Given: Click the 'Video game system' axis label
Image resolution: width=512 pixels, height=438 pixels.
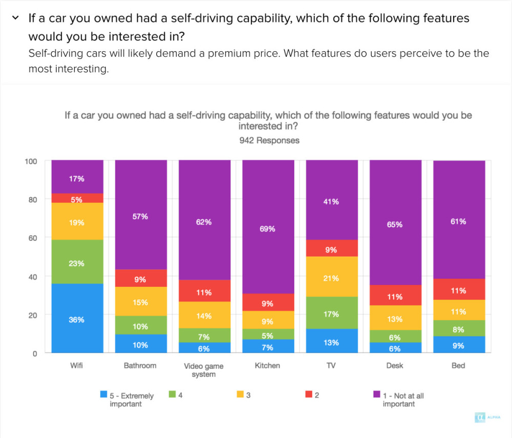Looking at the screenshot, I should [204, 370].
